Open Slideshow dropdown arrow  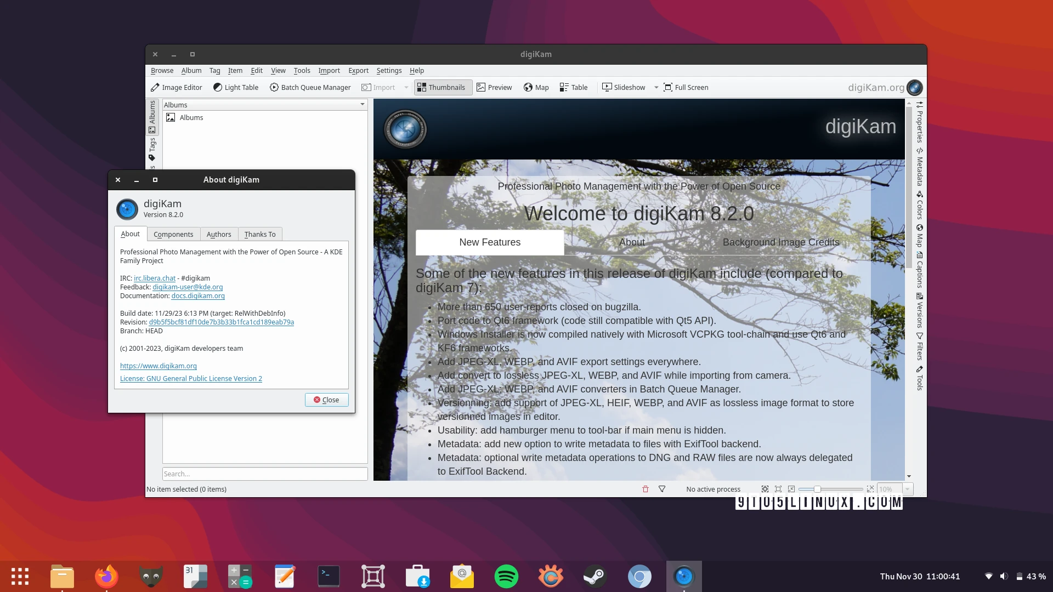656,87
